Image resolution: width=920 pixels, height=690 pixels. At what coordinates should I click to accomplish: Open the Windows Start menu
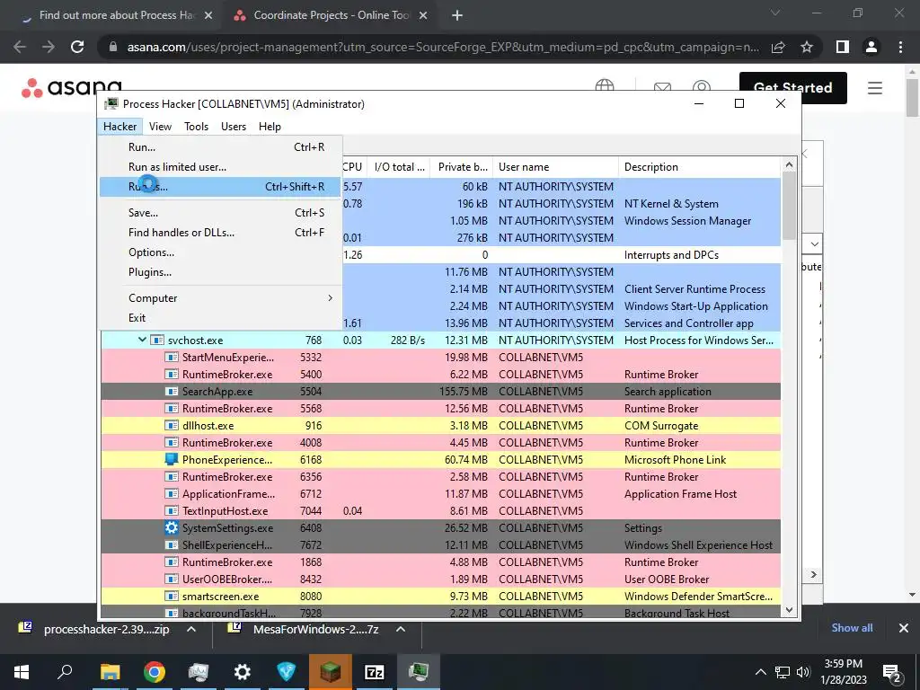(x=22, y=672)
